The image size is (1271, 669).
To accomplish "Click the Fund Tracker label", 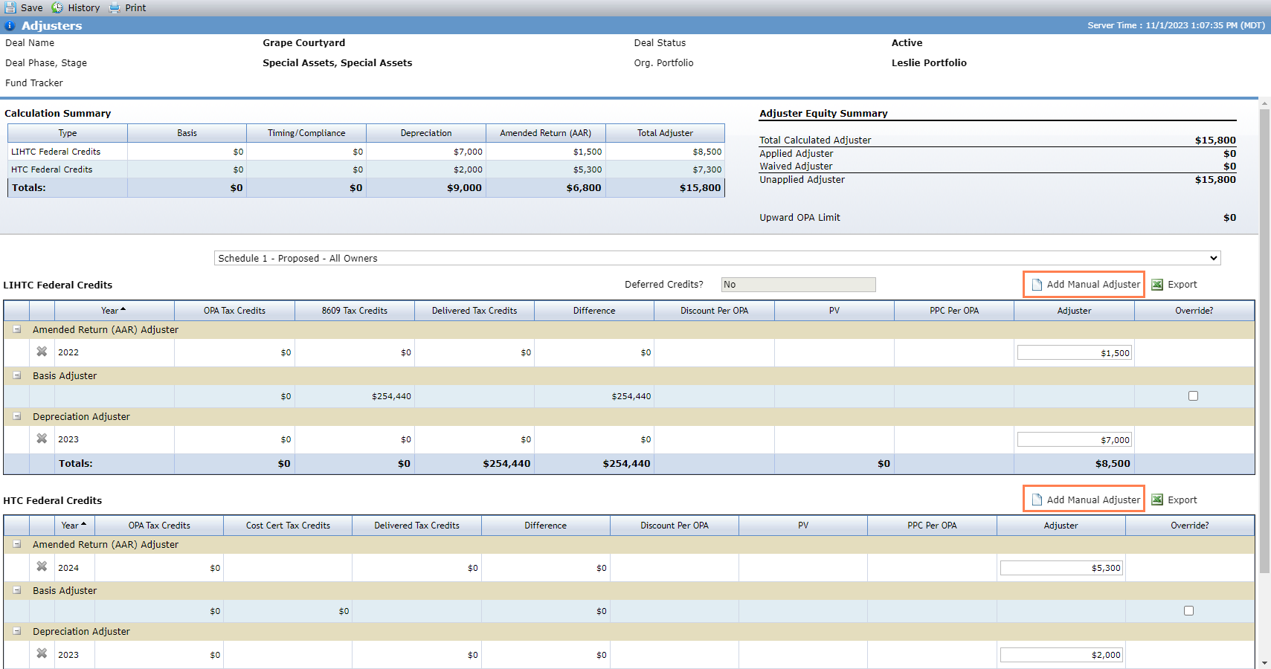I will (x=34, y=83).
